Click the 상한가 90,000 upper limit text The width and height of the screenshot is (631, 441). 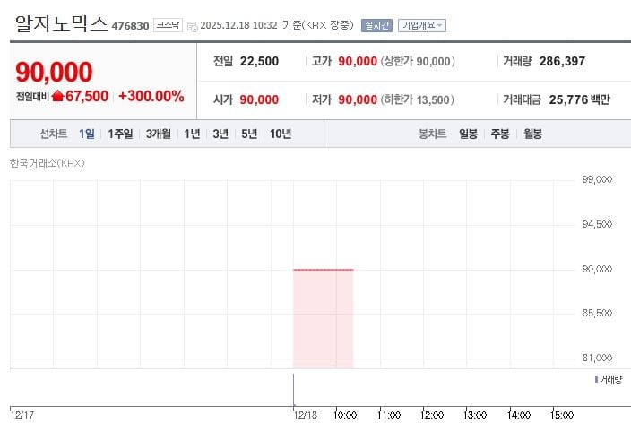(x=418, y=61)
